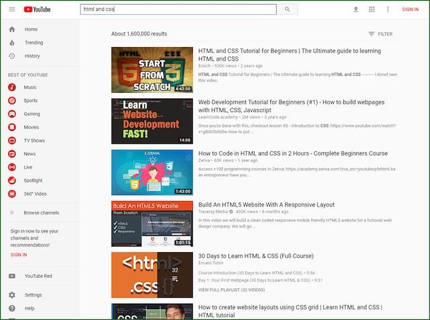Screen dimensions: 430x320
Task: Open View Full Playlist (32 videos)
Action: pos(232,290)
